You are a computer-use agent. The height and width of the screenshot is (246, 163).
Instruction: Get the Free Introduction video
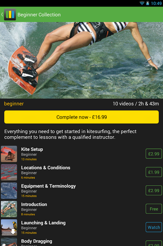(154, 209)
